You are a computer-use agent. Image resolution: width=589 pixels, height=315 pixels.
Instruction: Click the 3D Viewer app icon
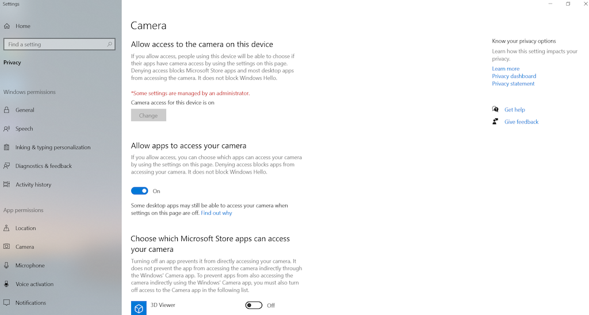139,308
